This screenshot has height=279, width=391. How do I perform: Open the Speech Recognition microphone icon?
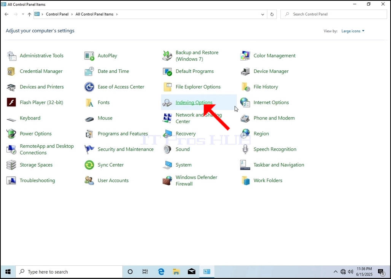245,149
